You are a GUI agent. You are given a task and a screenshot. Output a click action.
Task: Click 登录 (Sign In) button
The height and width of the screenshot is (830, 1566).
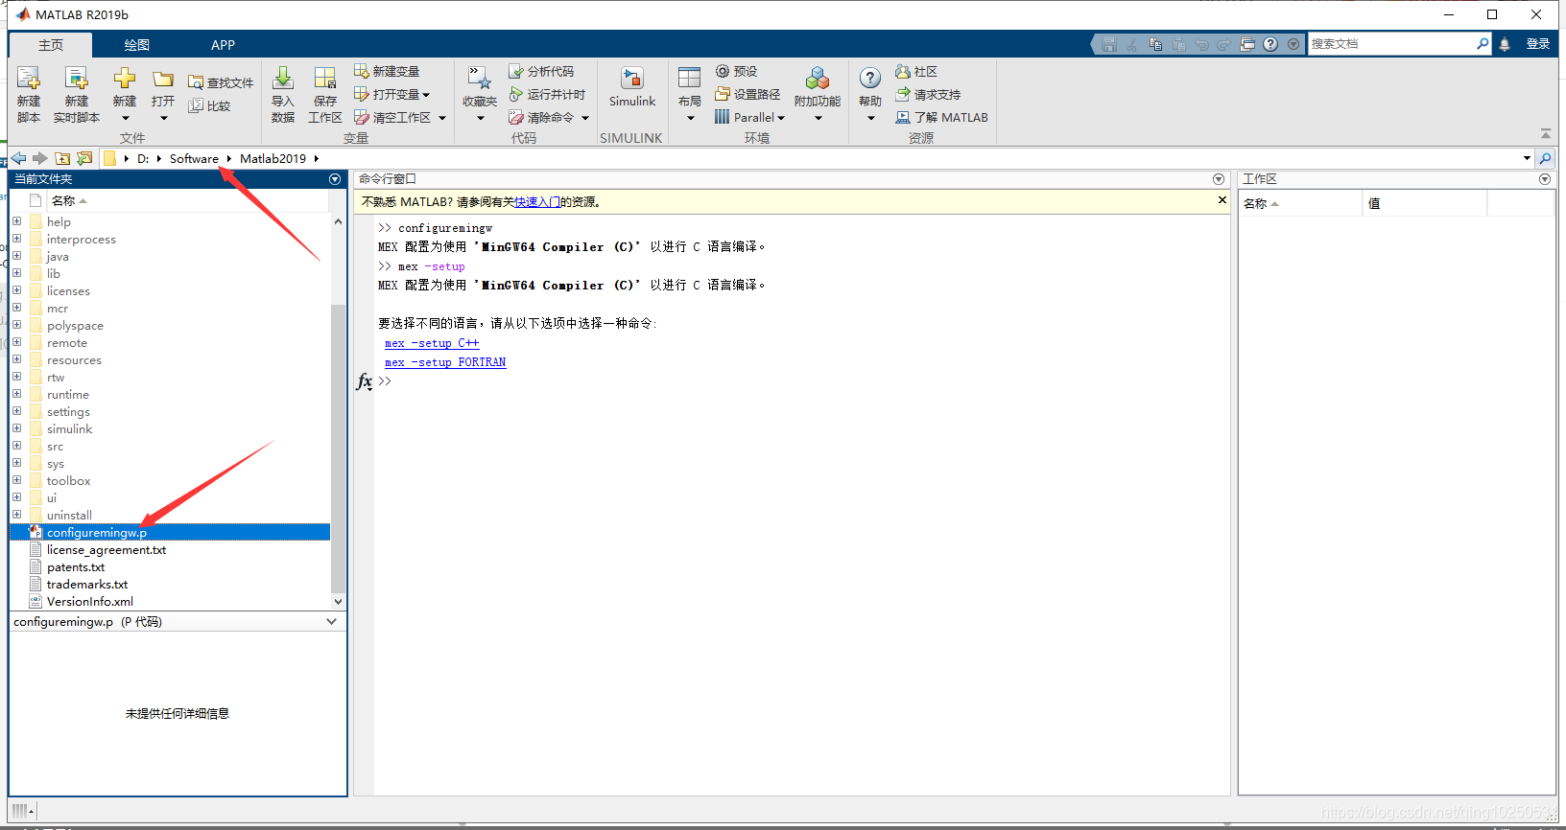click(x=1538, y=44)
